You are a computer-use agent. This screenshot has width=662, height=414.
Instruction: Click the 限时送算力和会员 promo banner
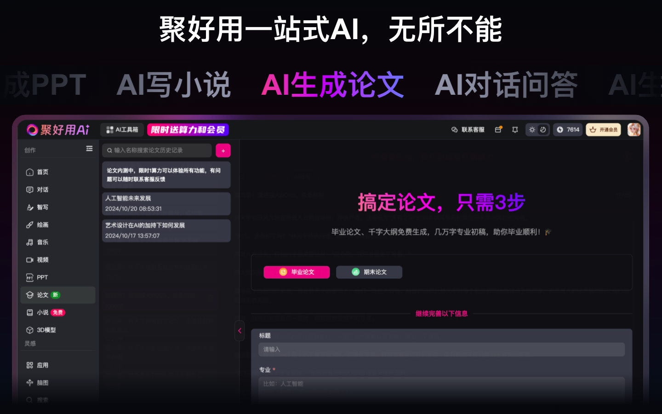188,130
